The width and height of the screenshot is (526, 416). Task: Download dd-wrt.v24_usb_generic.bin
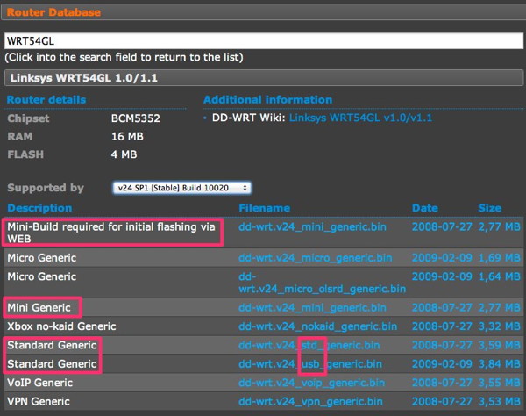tap(310, 364)
